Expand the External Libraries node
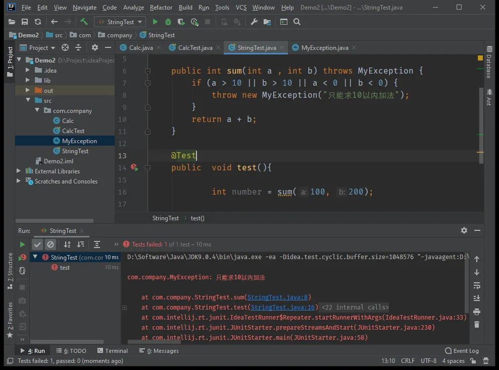 click(x=19, y=171)
